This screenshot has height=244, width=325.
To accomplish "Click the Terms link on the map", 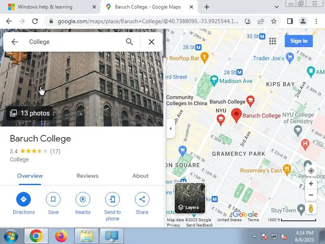I will tap(253, 220).
